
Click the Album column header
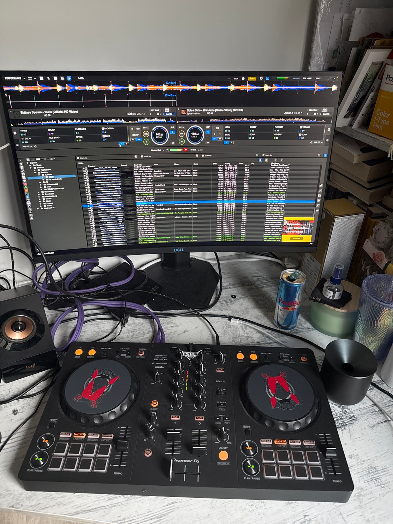click(x=176, y=164)
